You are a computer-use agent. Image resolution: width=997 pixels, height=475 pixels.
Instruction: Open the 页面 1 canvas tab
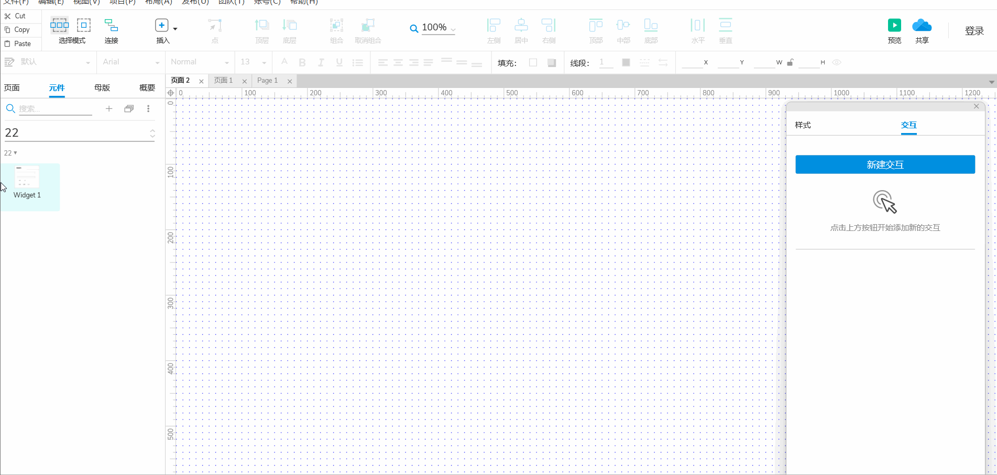click(x=223, y=80)
